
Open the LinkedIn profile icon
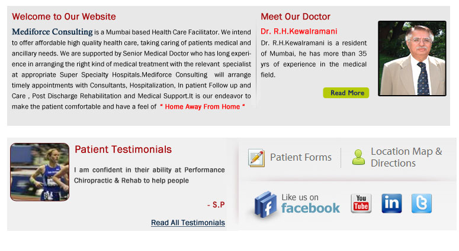391,203
